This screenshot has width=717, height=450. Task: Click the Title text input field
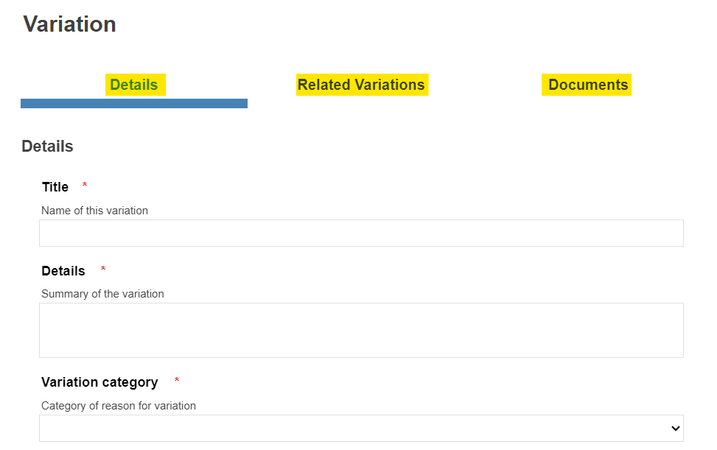point(361,233)
